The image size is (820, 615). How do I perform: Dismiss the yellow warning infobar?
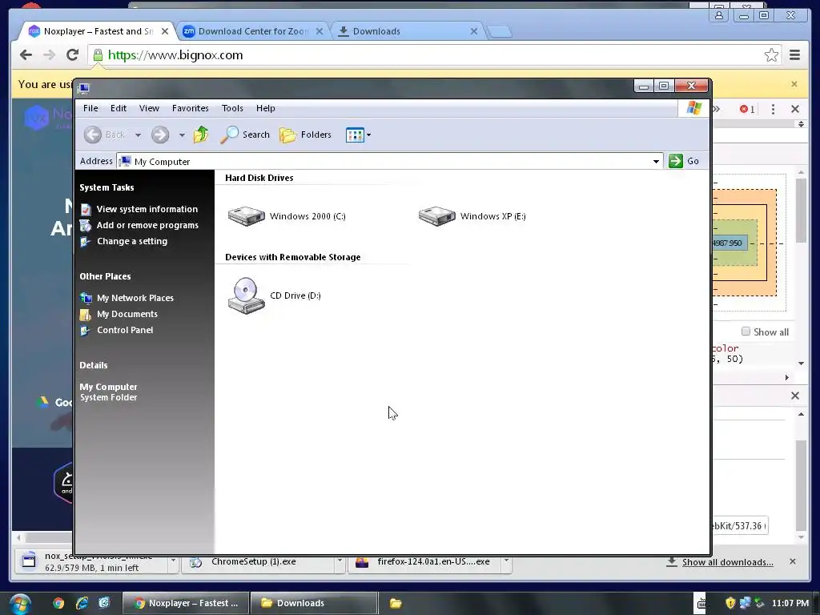click(x=794, y=84)
